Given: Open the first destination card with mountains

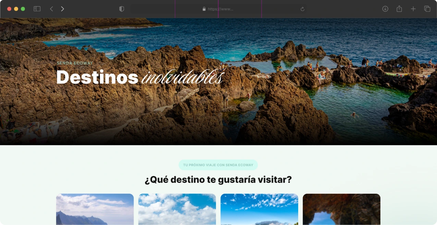Looking at the screenshot, I should [x=95, y=209].
